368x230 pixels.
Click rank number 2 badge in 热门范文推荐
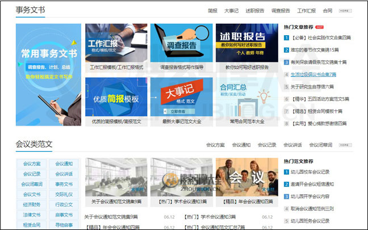[x=287, y=184]
